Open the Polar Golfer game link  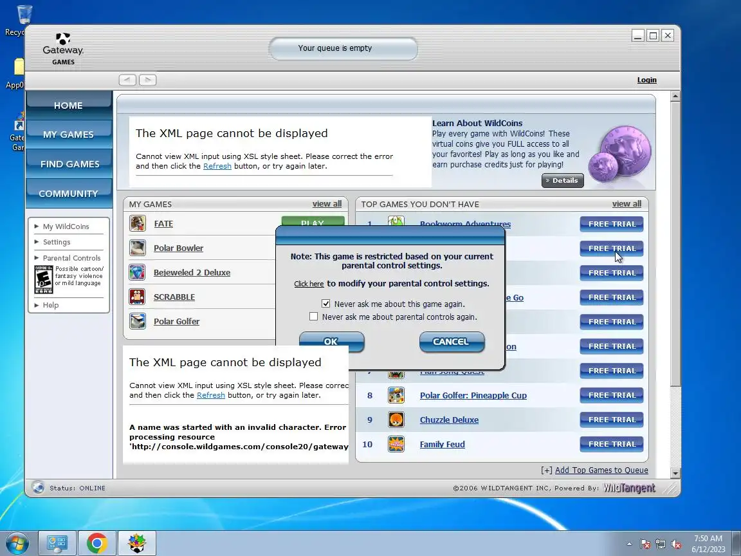tap(176, 322)
